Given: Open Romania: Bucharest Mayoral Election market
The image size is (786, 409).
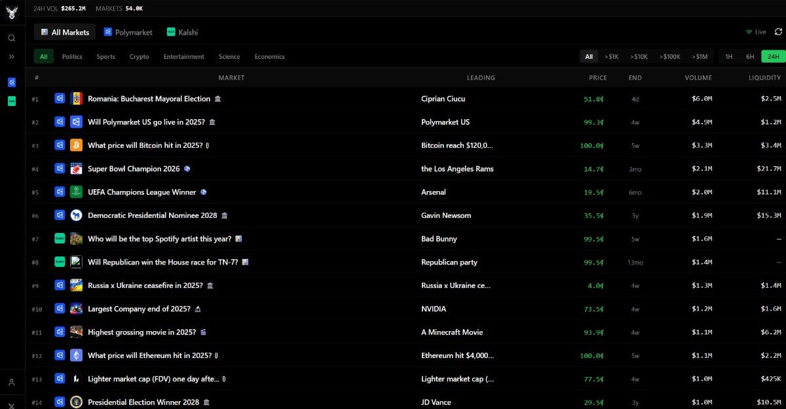Looking at the screenshot, I should pos(149,99).
